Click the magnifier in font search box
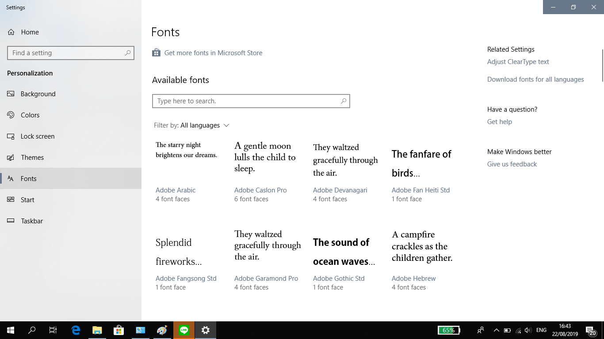 344,101
